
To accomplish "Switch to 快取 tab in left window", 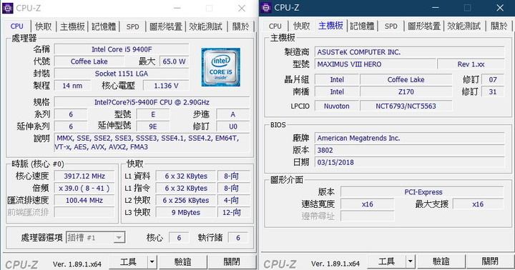I will [44, 26].
